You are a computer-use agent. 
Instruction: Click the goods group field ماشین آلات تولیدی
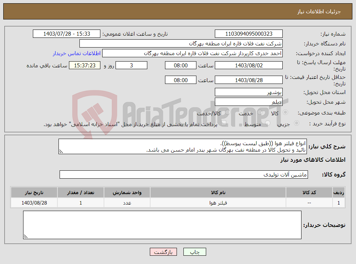pos(184,175)
